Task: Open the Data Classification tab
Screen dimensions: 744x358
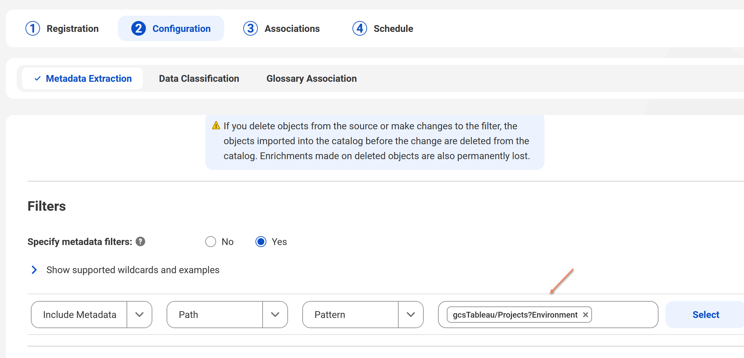Action: (199, 78)
